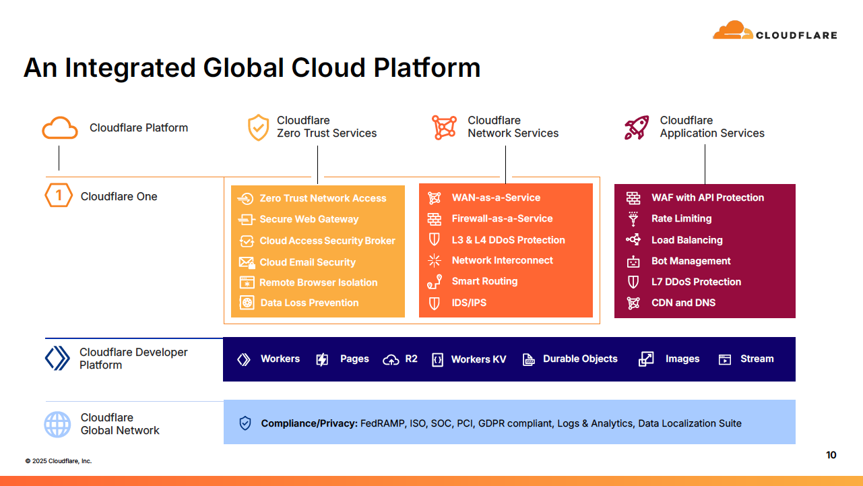Click the page number 10
Screen dimensions: 863x486
click(x=831, y=455)
